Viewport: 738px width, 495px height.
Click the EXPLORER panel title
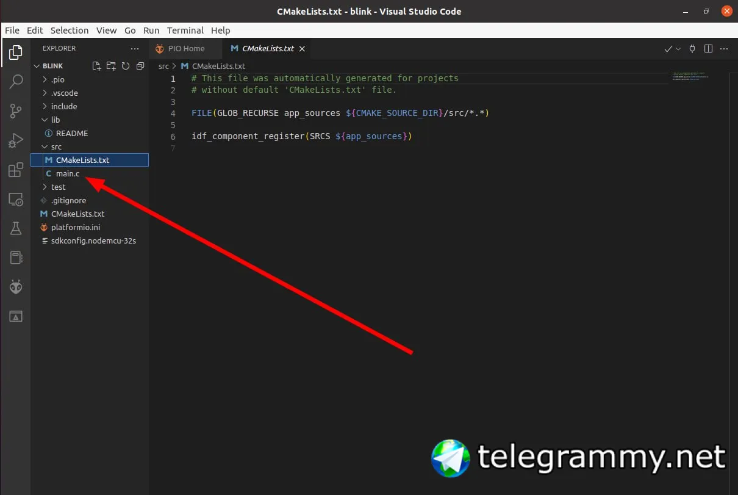(59, 48)
